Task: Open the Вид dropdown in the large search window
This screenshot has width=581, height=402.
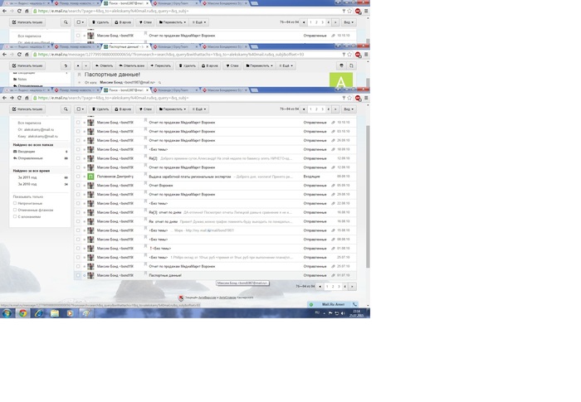Action: click(x=349, y=109)
